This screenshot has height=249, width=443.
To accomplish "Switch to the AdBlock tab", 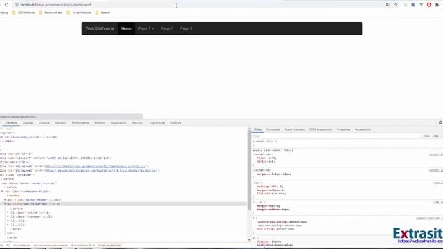I will pyautogui.click(x=176, y=123).
